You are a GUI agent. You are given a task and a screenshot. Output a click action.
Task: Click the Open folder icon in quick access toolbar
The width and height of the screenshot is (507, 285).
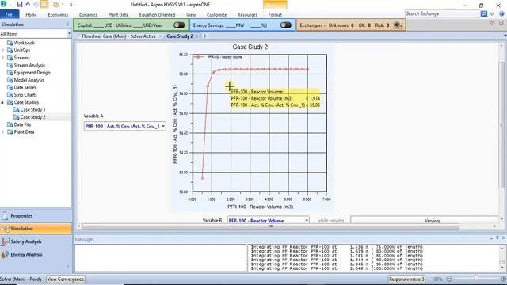point(56,4)
